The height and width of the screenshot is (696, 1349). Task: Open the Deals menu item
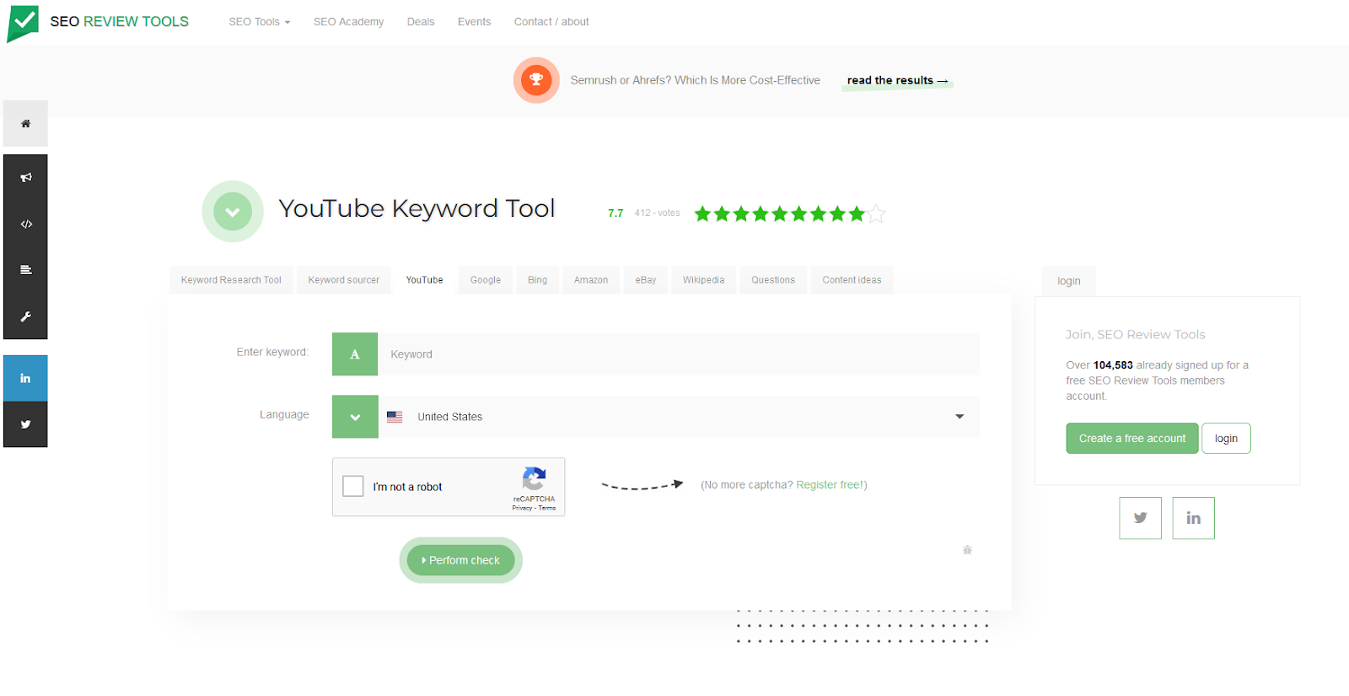click(421, 22)
